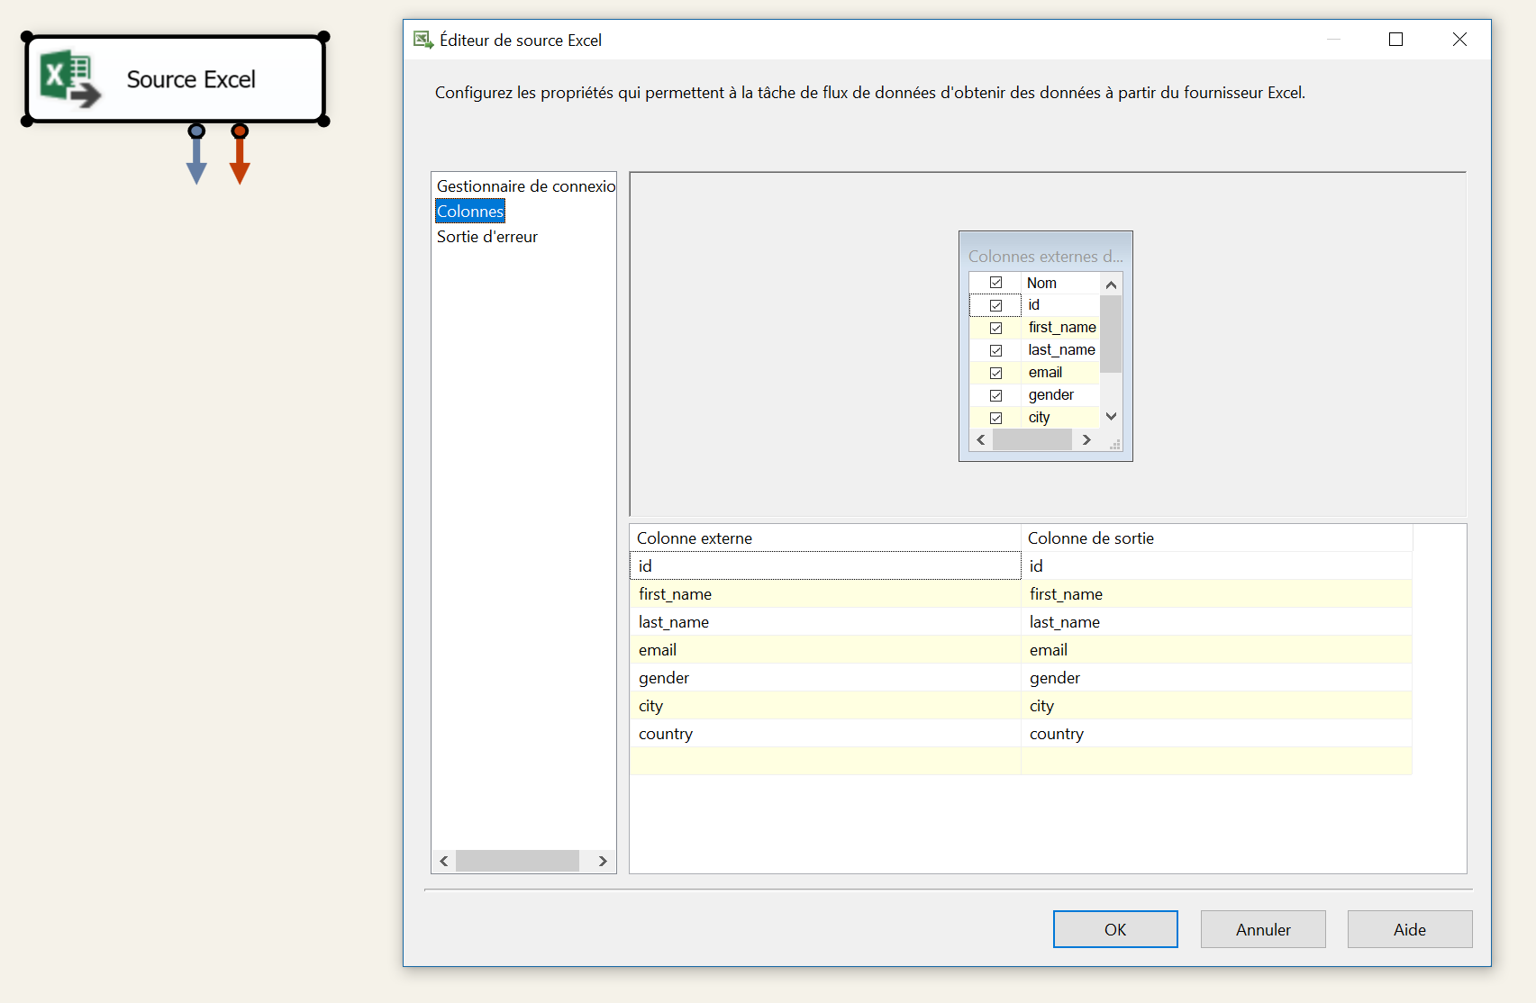Viewport: 1536px width, 1003px height.
Task: Select the last_name external column cell
Action: tap(825, 622)
